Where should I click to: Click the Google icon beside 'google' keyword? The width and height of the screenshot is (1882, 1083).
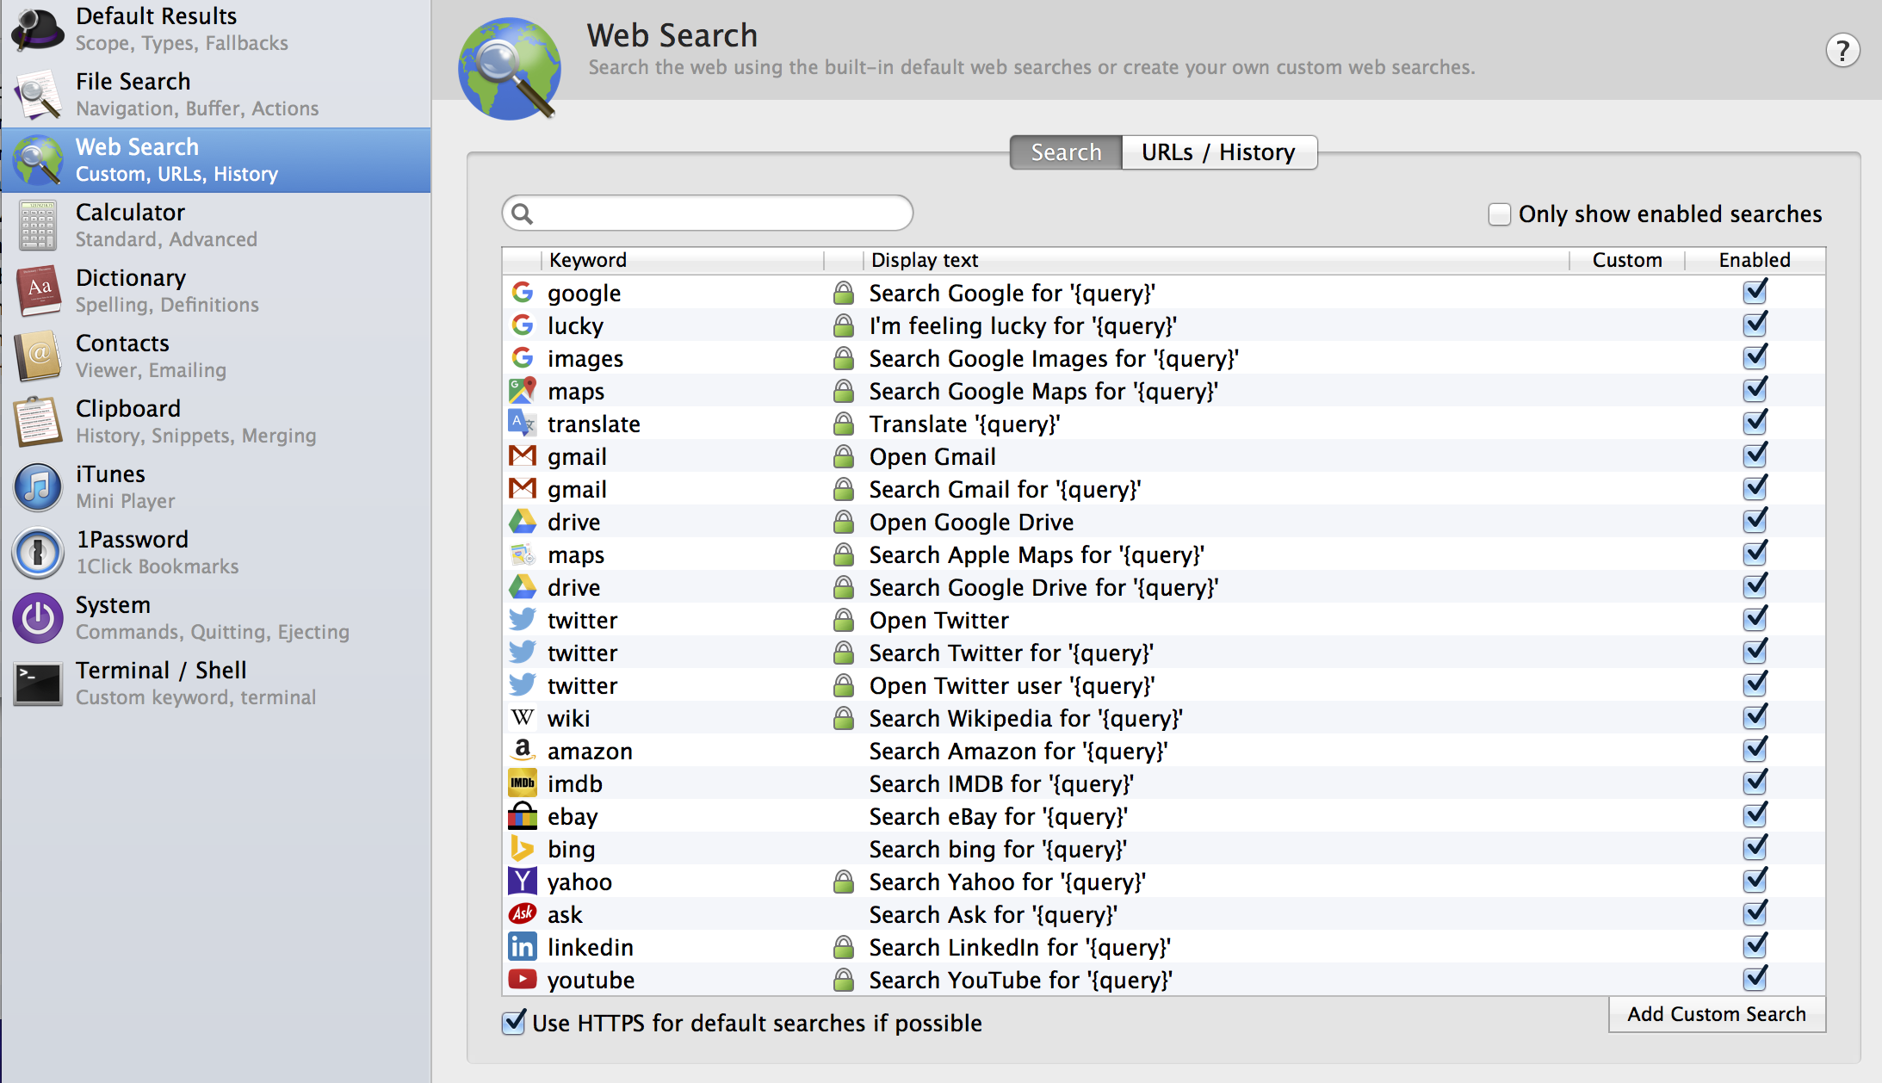point(523,293)
